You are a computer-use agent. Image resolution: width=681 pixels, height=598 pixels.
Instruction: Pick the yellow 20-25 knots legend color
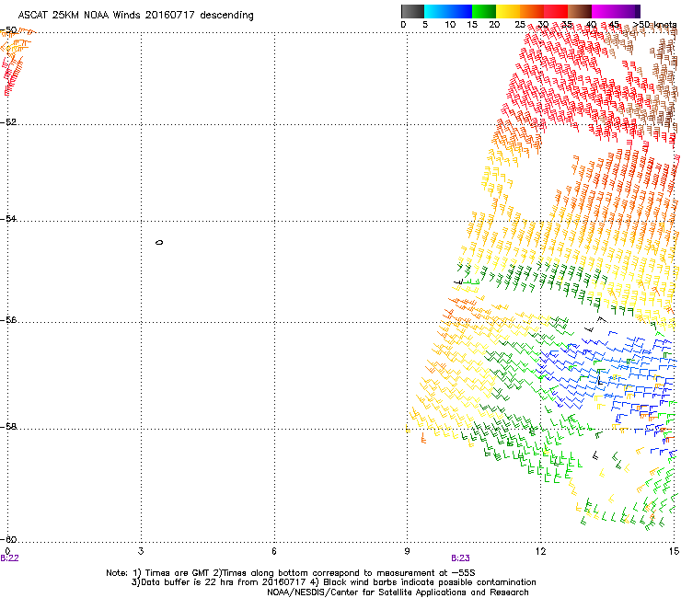(508, 11)
